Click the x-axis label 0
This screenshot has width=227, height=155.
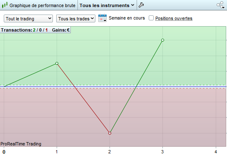click(4, 152)
